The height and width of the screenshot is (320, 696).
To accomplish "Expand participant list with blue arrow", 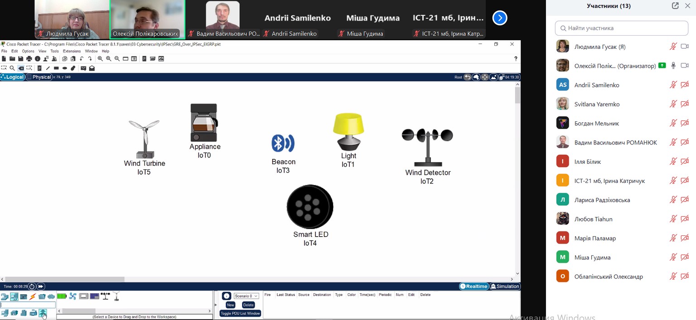I will pyautogui.click(x=499, y=18).
